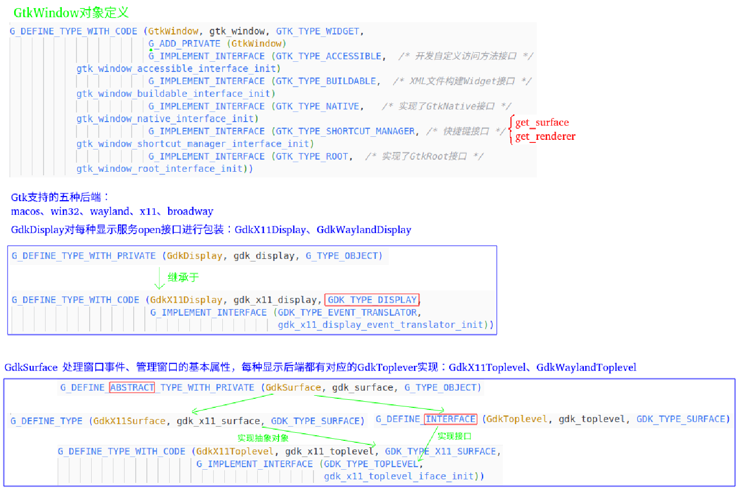This screenshot has width=750, height=492.
Task: Click the red "get_renderer" note
Action: (x=545, y=137)
